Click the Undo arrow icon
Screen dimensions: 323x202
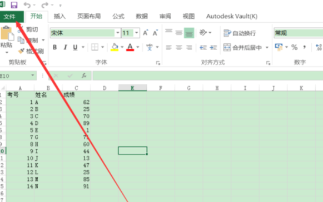point(27,5)
